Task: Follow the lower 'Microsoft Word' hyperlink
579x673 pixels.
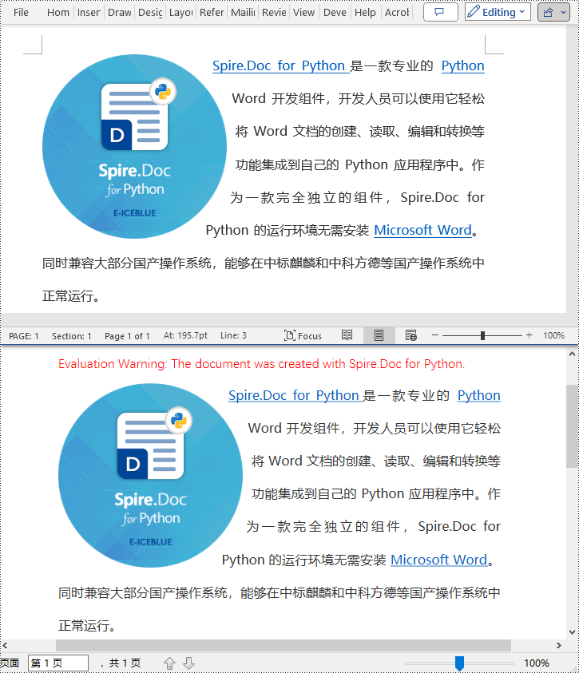Action: tap(439, 560)
